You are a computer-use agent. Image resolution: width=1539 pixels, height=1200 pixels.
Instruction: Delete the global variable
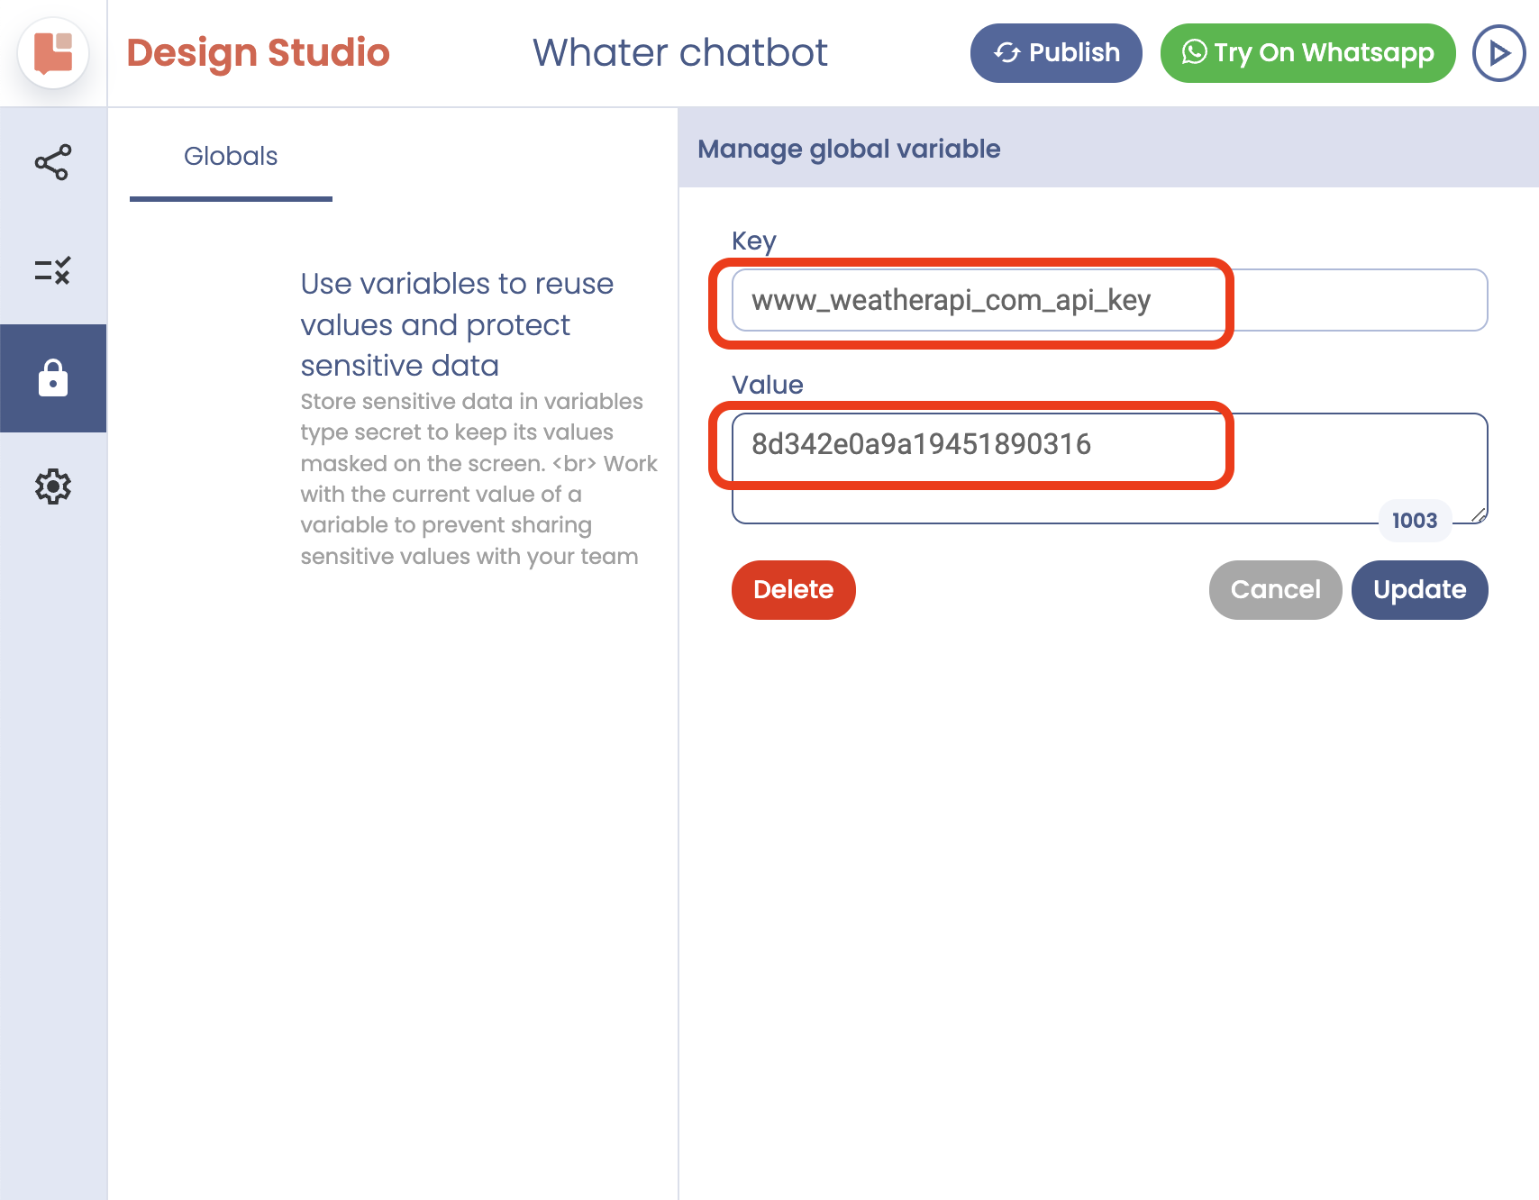pos(793,590)
